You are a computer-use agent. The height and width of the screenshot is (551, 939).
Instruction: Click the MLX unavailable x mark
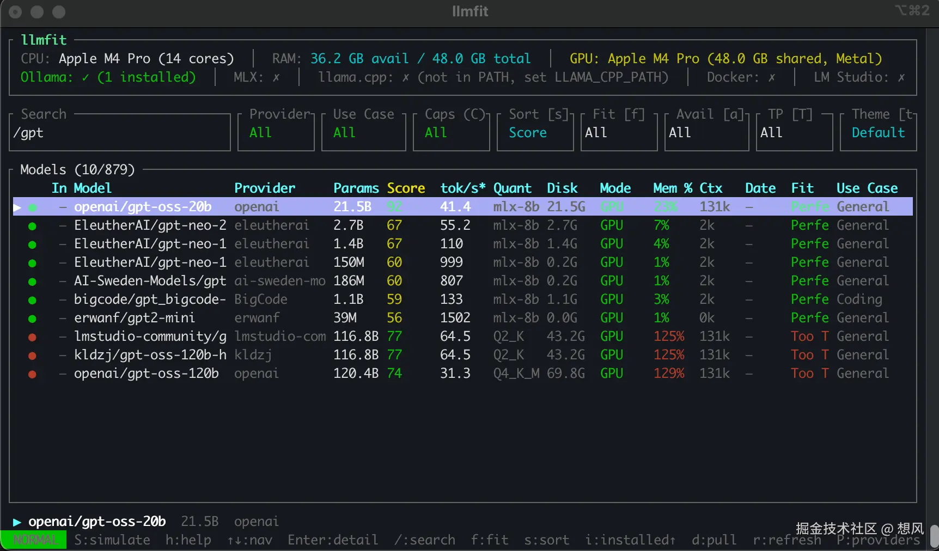(276, 77)
